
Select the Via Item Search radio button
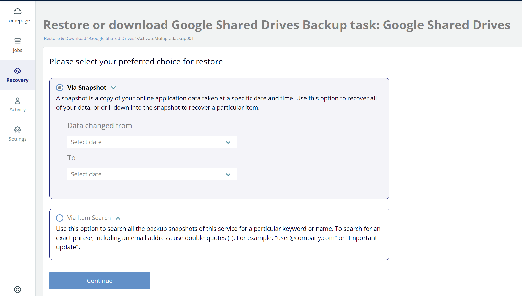click(x=60, y=218)
